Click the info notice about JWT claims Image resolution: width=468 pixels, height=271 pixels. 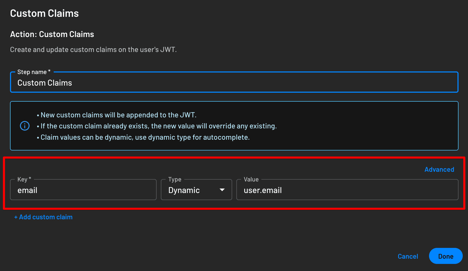click(234, 126)
